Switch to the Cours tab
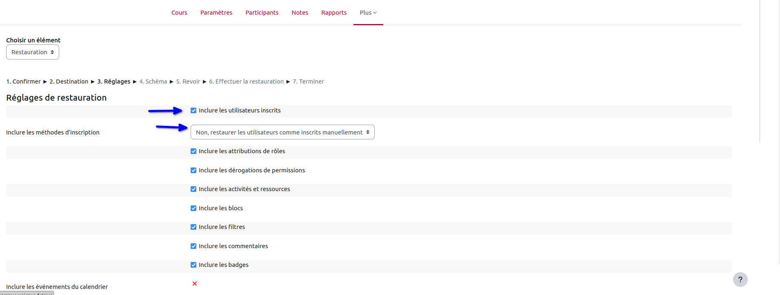This screenshot has width=780, height=295. [x=179, y=13]
